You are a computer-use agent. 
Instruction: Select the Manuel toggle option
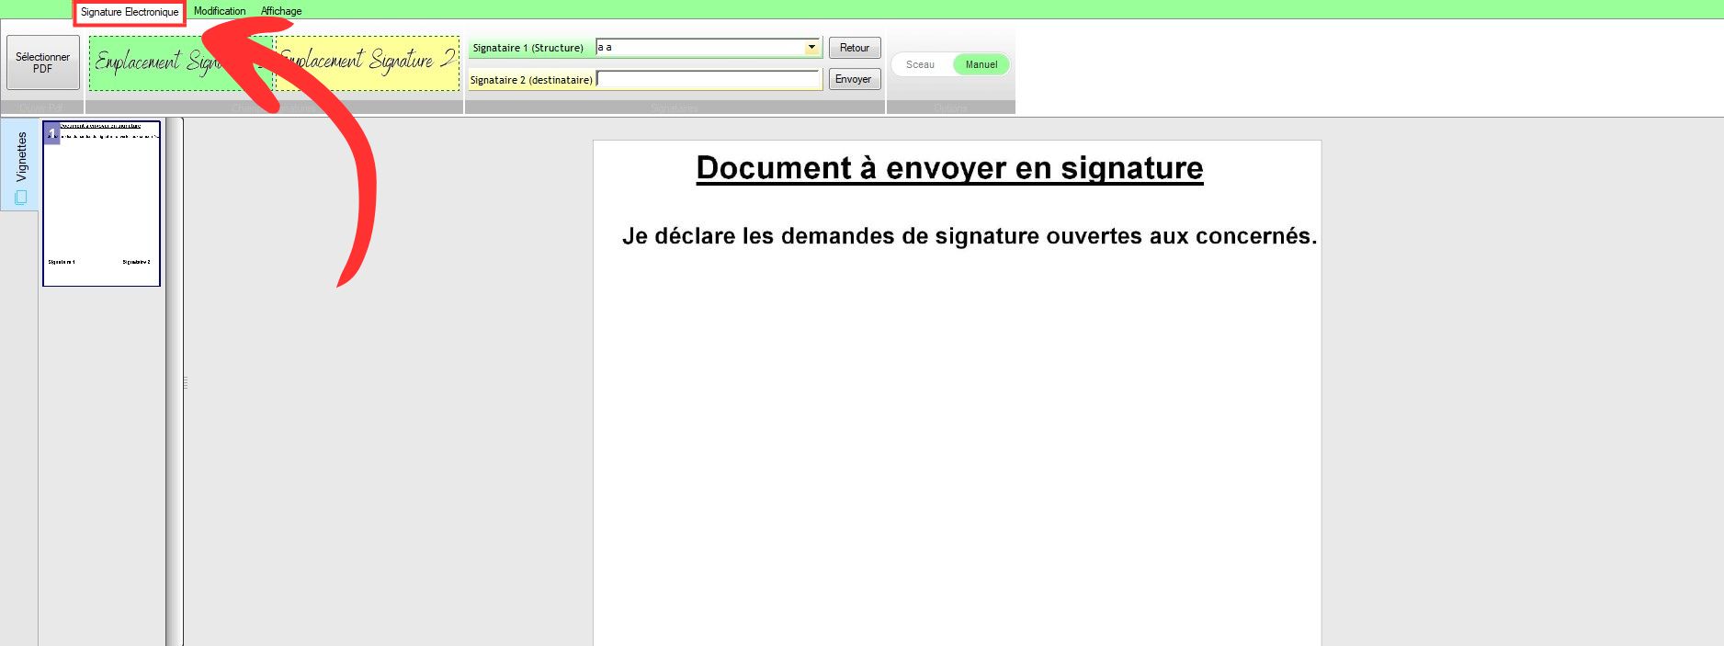coord(981,64)
